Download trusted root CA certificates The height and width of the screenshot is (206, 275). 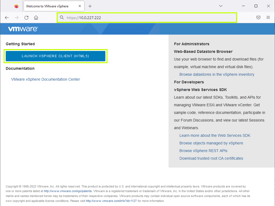[x=211, y=158]
